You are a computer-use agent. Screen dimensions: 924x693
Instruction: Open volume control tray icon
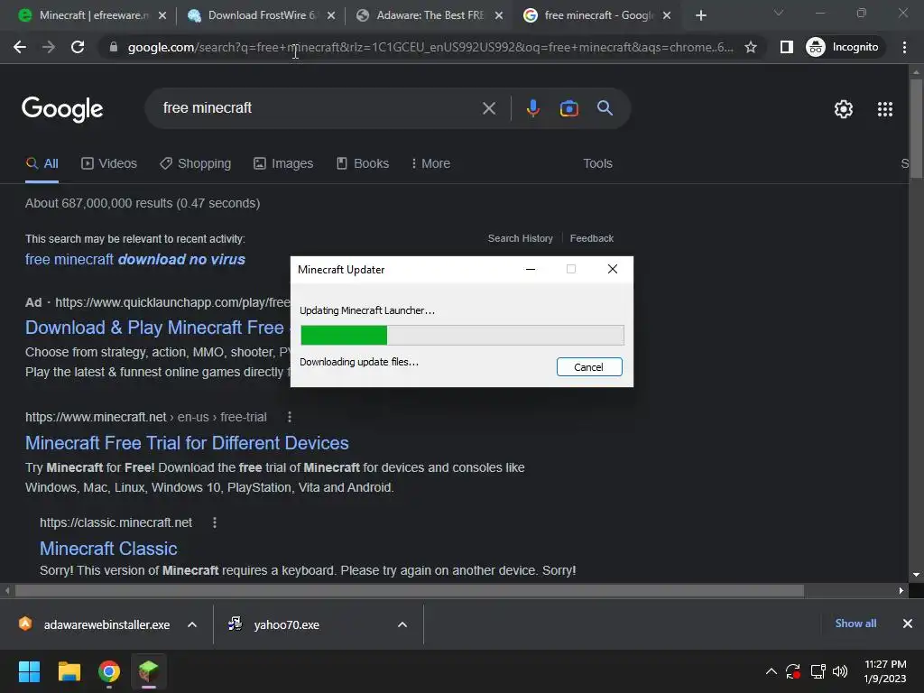[x=840, y=671]
